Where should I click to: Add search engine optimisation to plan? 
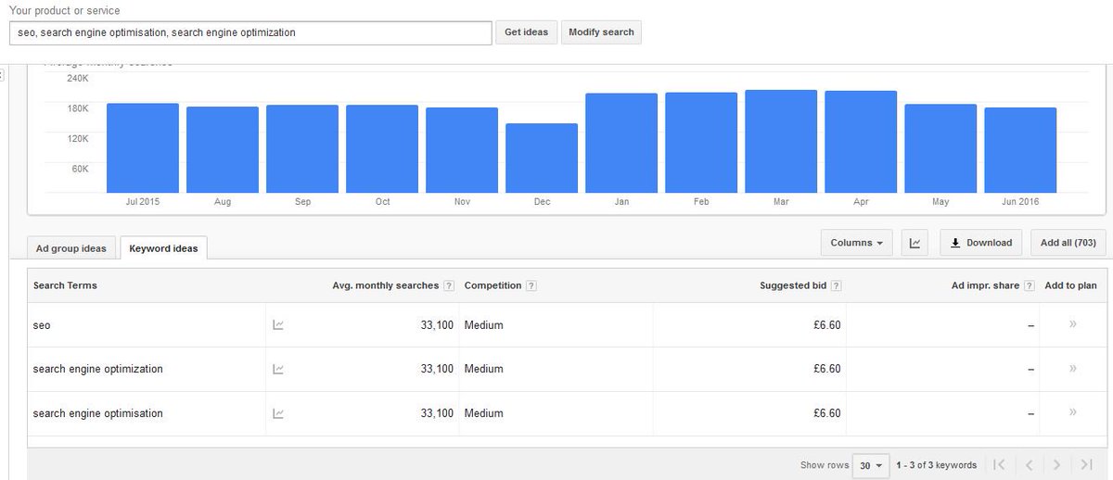[1073, 412]
